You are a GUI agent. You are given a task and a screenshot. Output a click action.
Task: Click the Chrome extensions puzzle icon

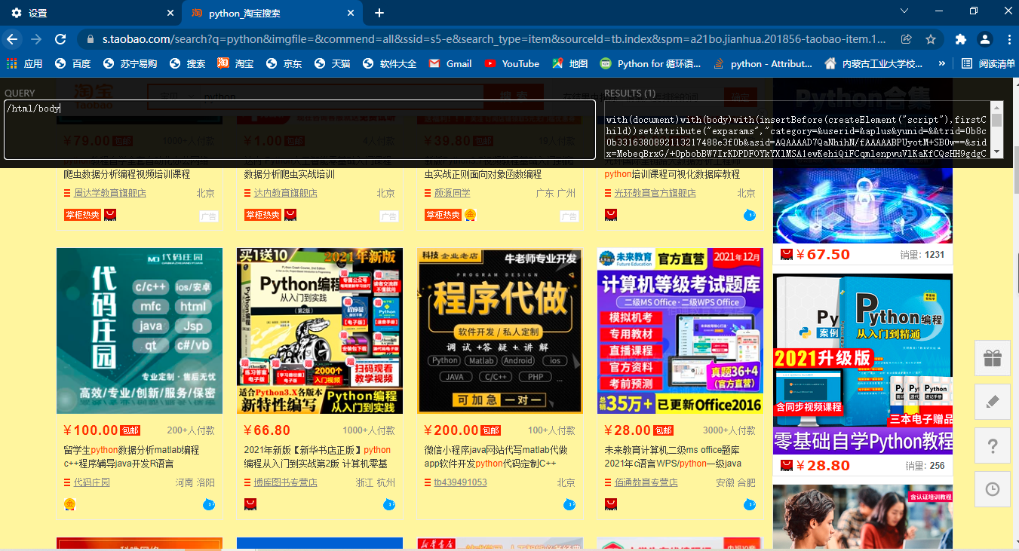[x=961, y=38]
